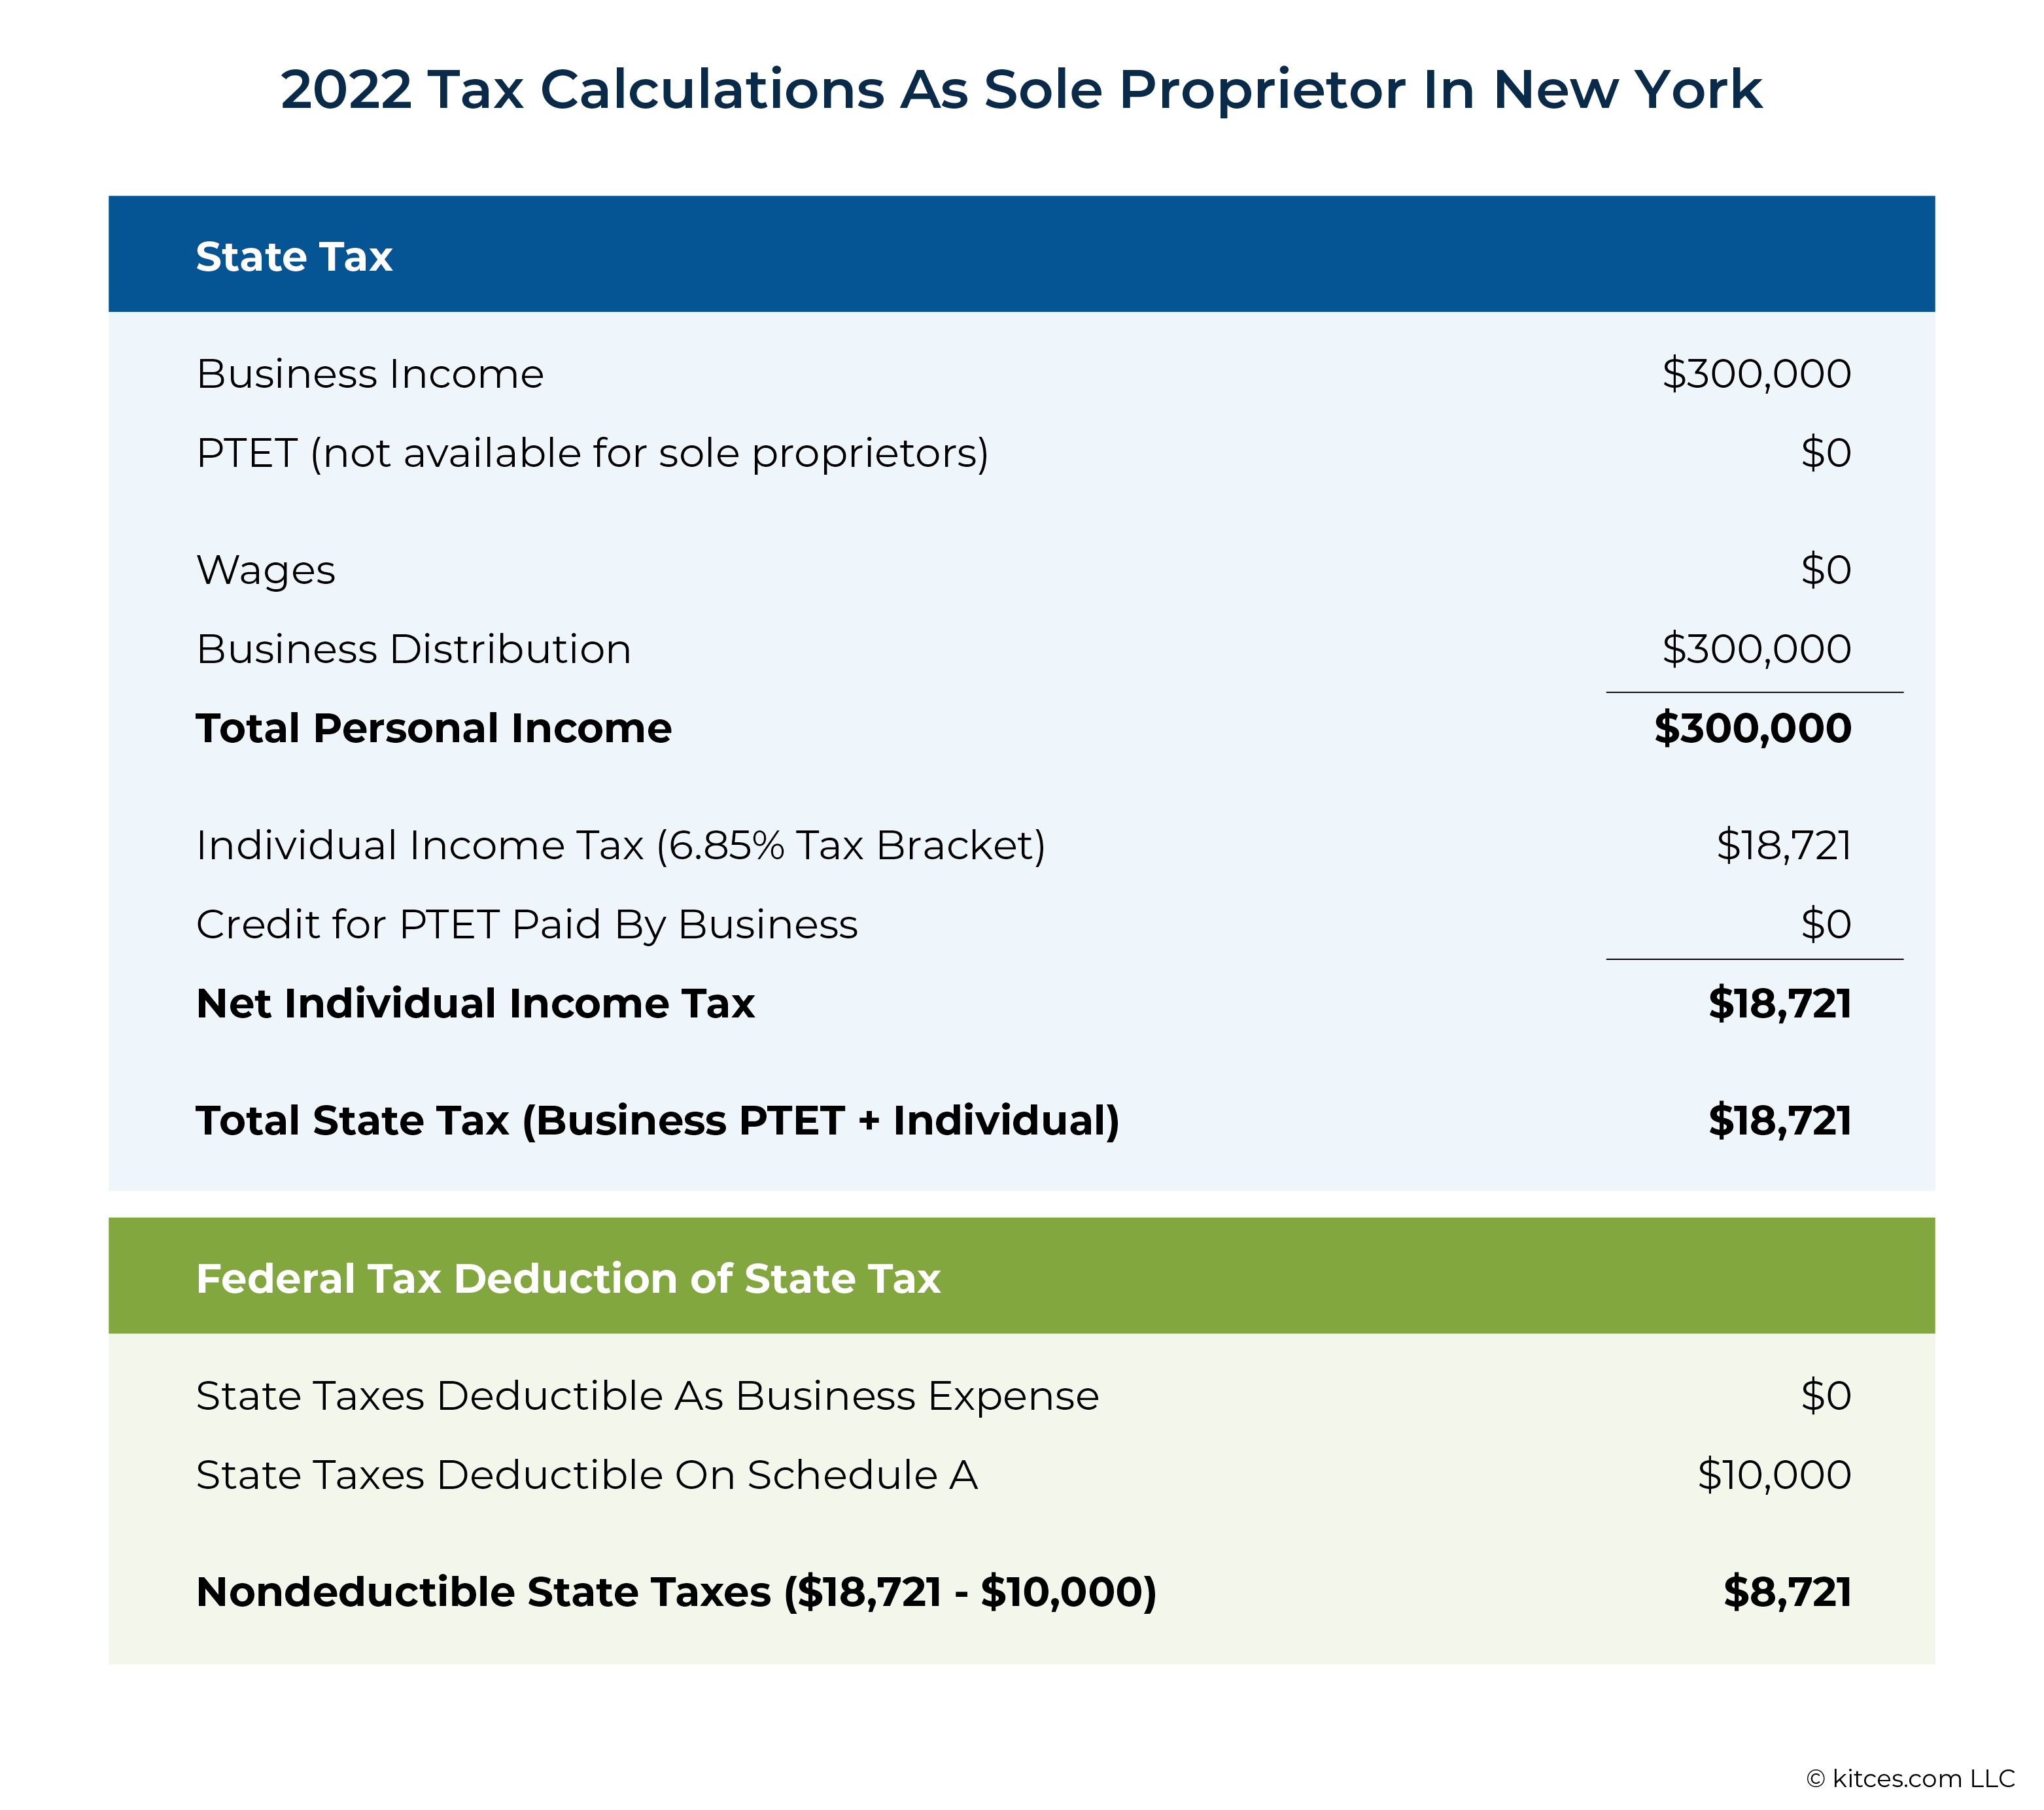The height and width of the screenshot is (1810, 2044).
Task: Select the Business Income $300,000 value
Action: pyautogui.click(x=1756, y=374)
